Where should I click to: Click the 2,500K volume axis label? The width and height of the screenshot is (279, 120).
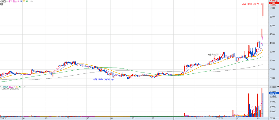click(x=273, y=111)
